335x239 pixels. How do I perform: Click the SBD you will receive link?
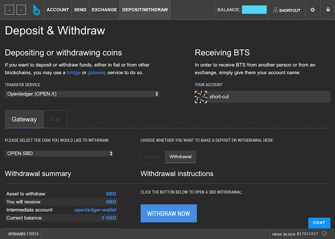tap(111, 202)
